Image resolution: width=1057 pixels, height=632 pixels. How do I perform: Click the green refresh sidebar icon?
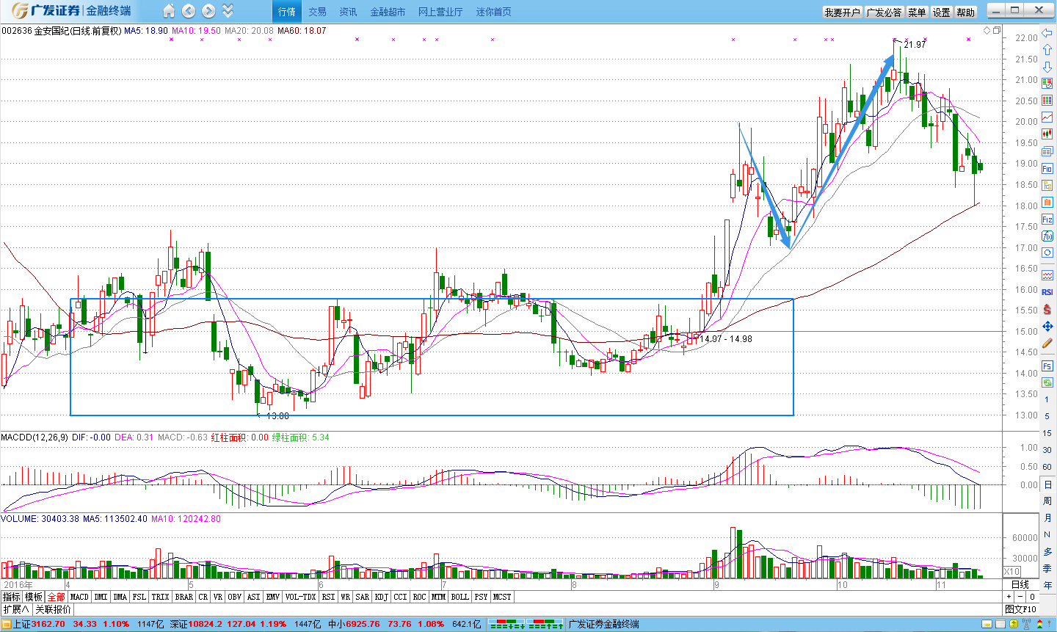tap(1047, 382)
